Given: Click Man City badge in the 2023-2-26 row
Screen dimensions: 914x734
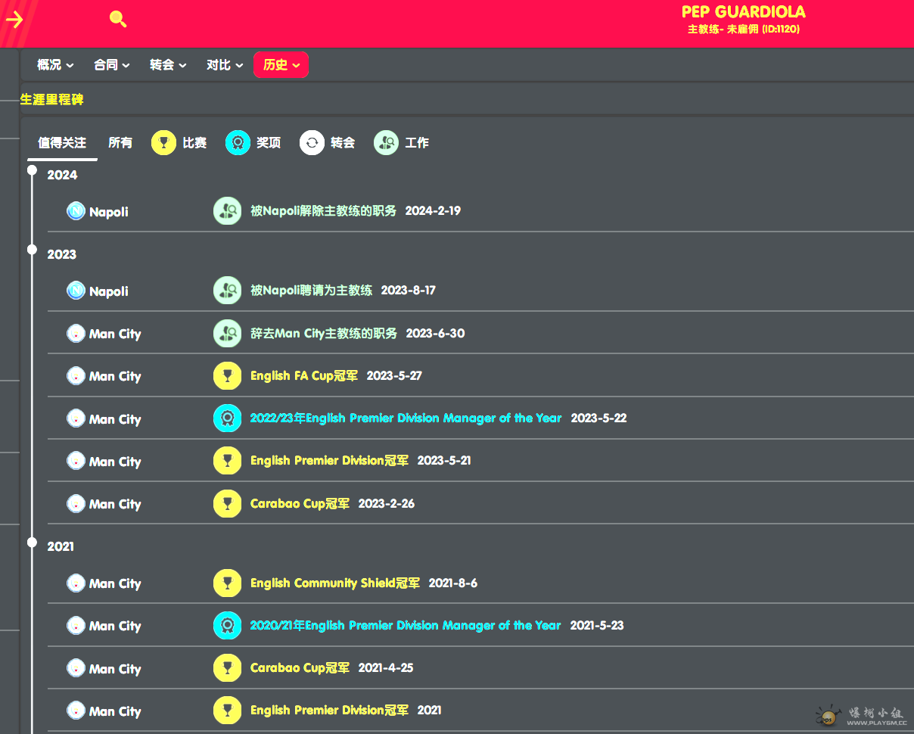Looking at the screenshot, I should (76, 504).
